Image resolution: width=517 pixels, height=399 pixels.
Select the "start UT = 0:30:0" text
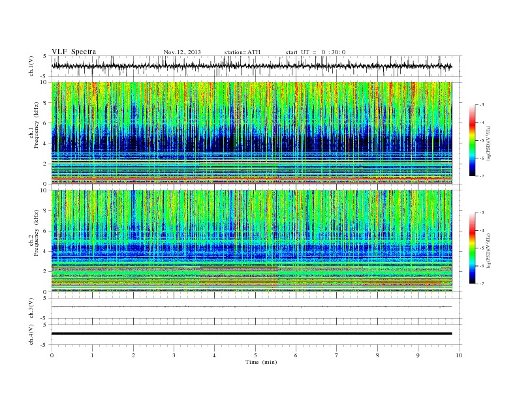click(315, 52)
